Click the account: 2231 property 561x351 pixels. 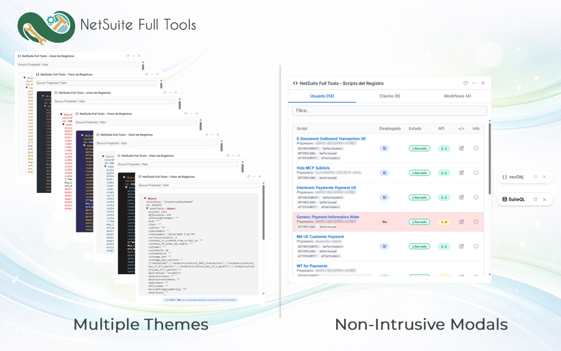(158, 211)
